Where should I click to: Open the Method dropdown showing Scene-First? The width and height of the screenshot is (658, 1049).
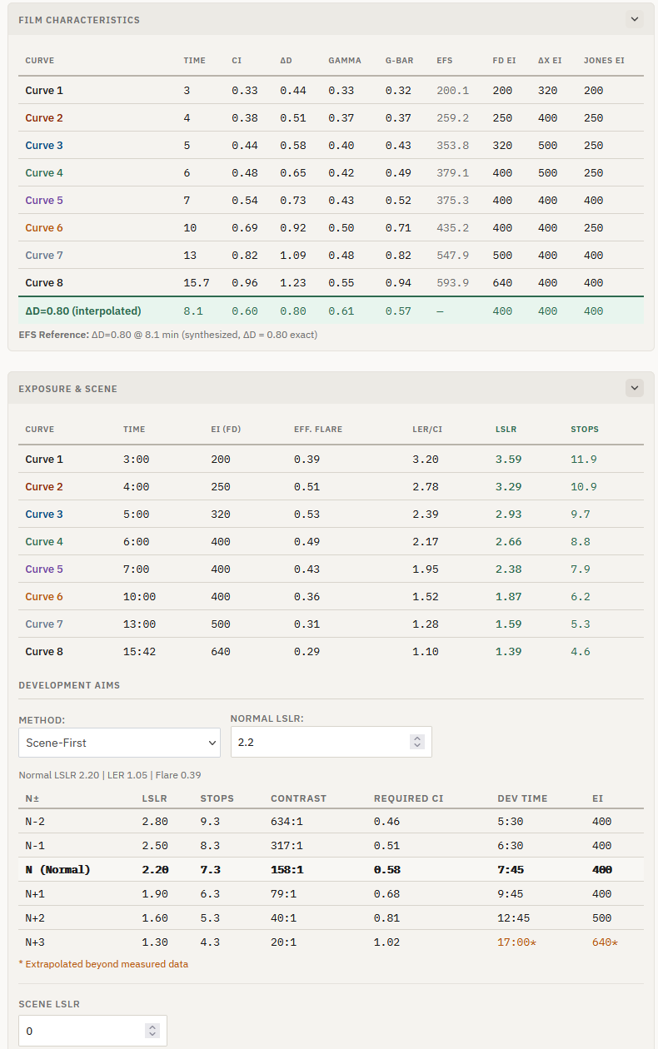click(x=119, y=742)
